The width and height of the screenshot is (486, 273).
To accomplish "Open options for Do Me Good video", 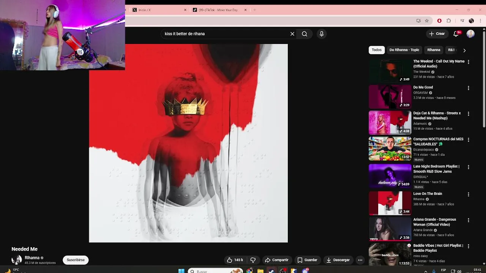I will pyautogui.click(x=468, y=88).
